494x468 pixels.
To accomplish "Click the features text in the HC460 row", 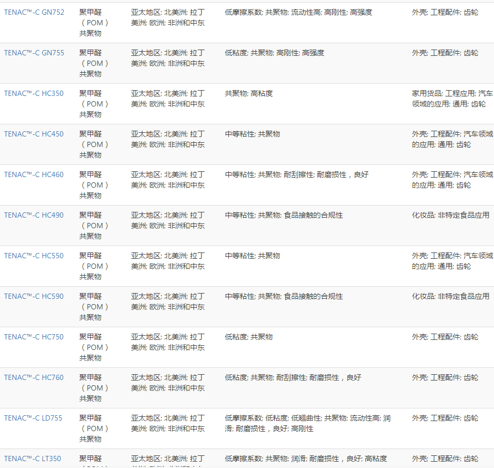I will (297, 174).
